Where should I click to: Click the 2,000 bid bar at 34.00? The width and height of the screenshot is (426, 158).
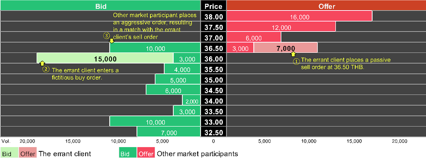[191, 101]
